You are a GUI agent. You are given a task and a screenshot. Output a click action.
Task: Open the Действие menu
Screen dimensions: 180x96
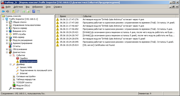[x=18, y=7]
